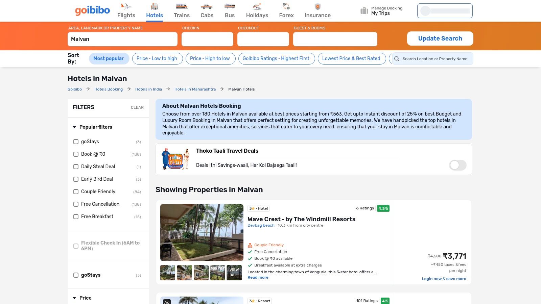Click the My Trips suitcase icon
Viewport: 541px width, 304px height.
pyautogui.click(x=364, y=11)
